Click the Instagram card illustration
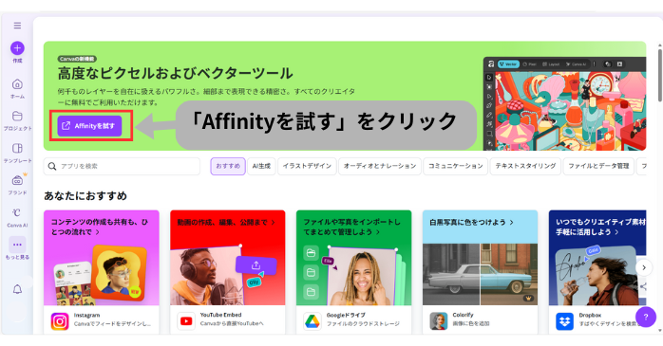Viewport: 663px width, 346px height. pos(102,274)
